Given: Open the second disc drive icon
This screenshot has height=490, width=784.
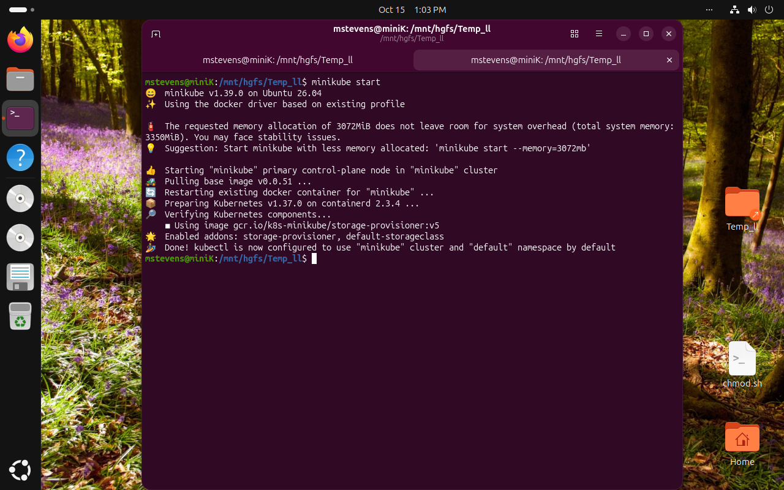Looking at the screenshot, I should click(x=20, y=238).
